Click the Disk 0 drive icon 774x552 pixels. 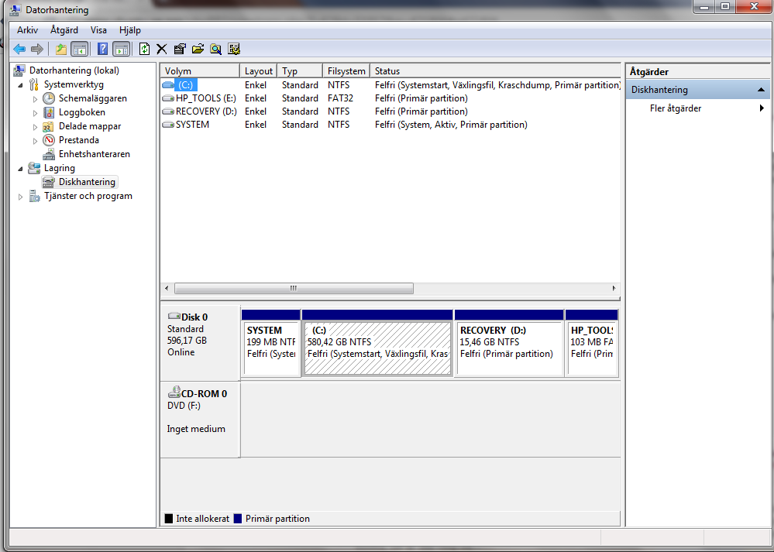[174, 316]
